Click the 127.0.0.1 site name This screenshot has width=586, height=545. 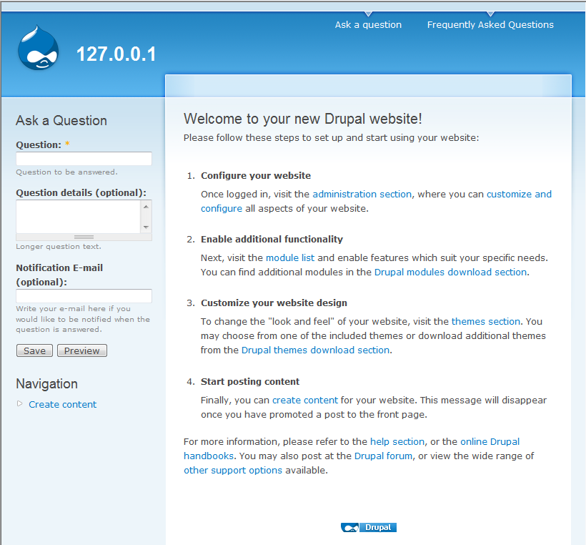tap(116, 54)
